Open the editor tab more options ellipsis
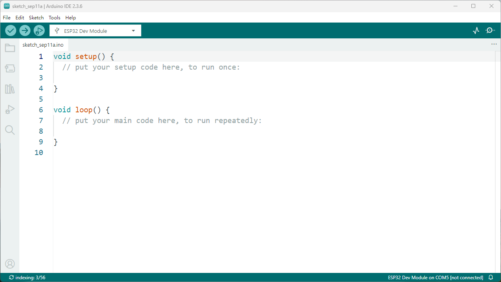This screenshot has width=501, height=282. 494,44
